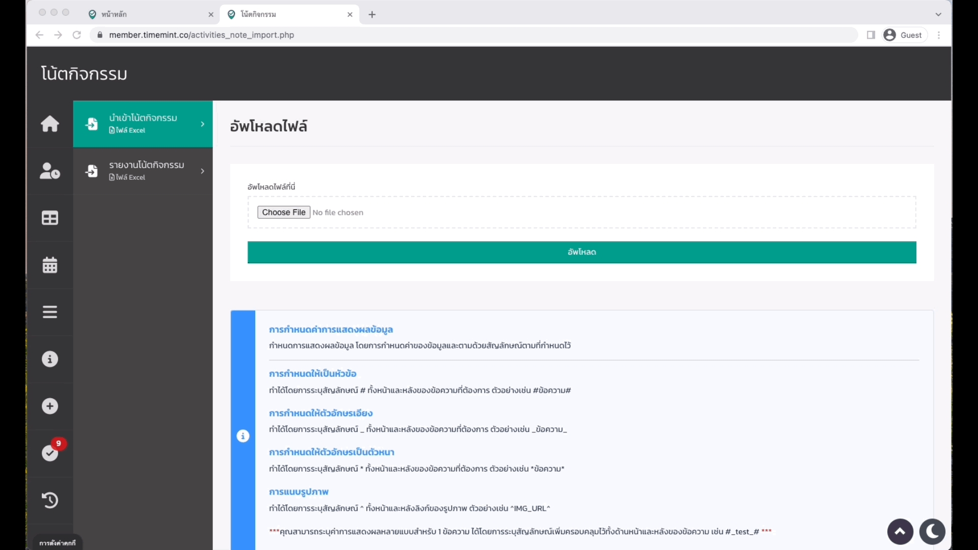The height and width of the screenshot is (550, 978).
Task: Click the hamburger list sidebar icon
Action: coord(50,312)
